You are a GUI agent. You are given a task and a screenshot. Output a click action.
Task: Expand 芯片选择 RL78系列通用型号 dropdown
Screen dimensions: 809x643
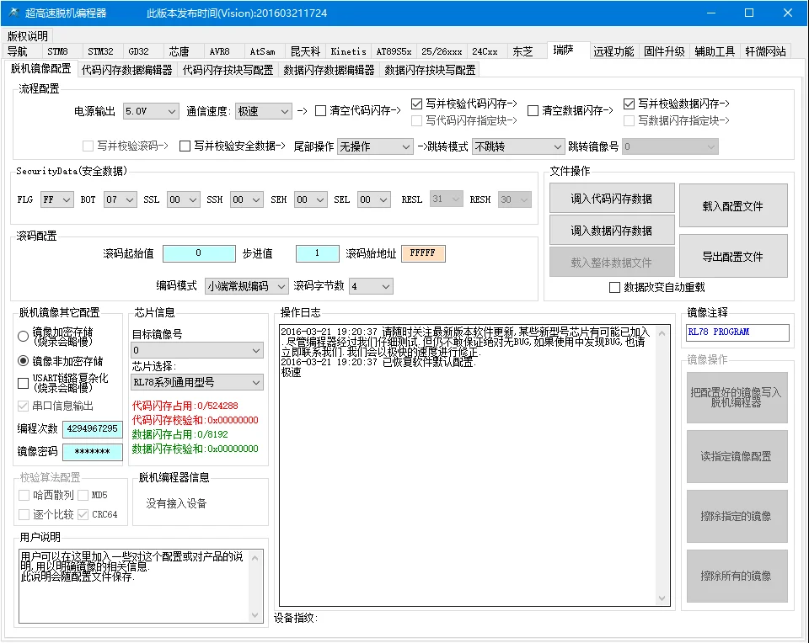pos(197,382)
